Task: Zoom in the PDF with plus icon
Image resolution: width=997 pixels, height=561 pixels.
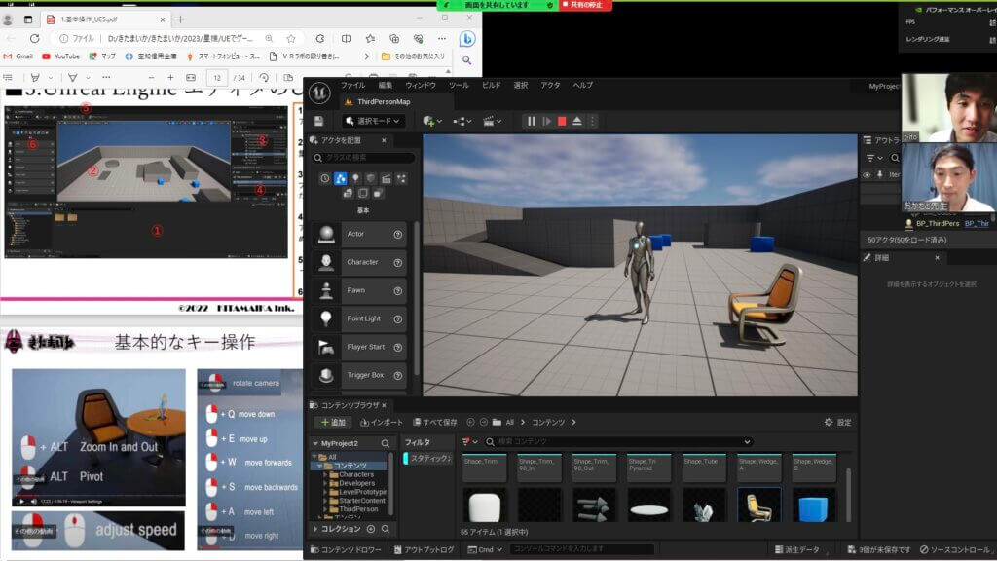Action: click(170, 78)
